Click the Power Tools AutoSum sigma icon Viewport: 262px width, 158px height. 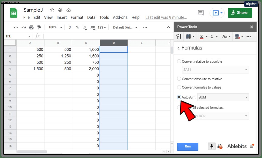[212, 36]
